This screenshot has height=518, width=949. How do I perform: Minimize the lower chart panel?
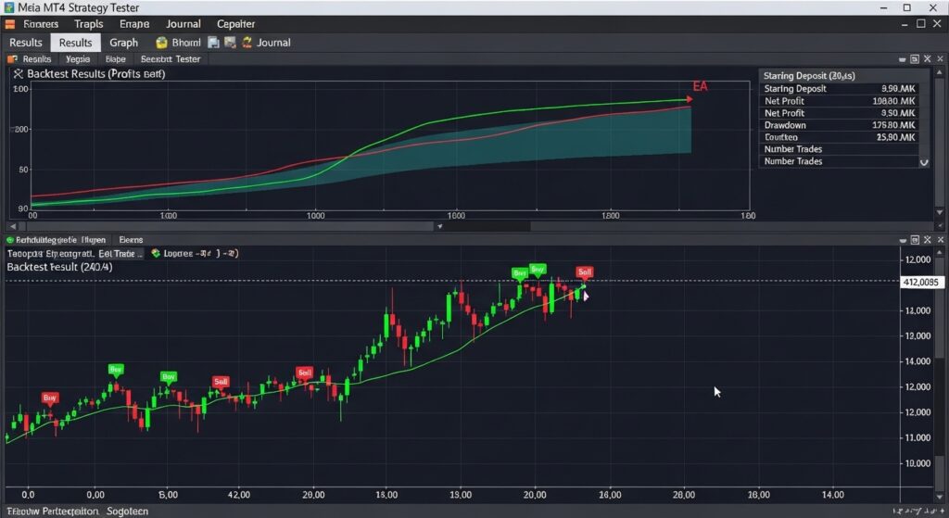click(x=903, y=240)
